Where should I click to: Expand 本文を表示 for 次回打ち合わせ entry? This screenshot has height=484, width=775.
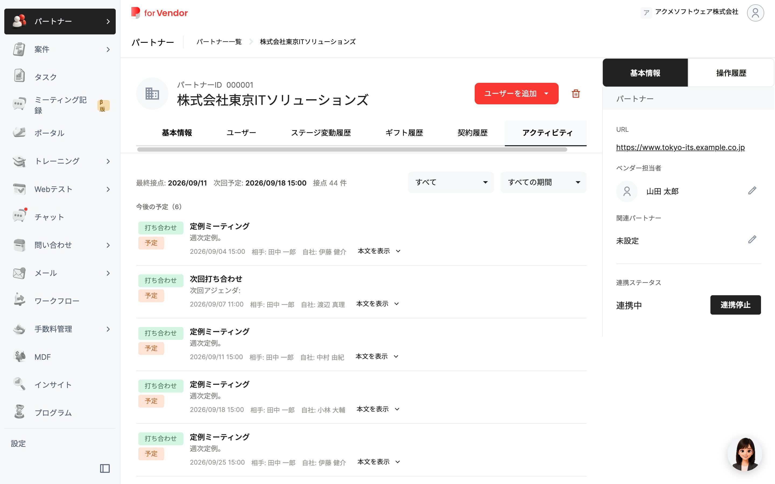point(378,304)
